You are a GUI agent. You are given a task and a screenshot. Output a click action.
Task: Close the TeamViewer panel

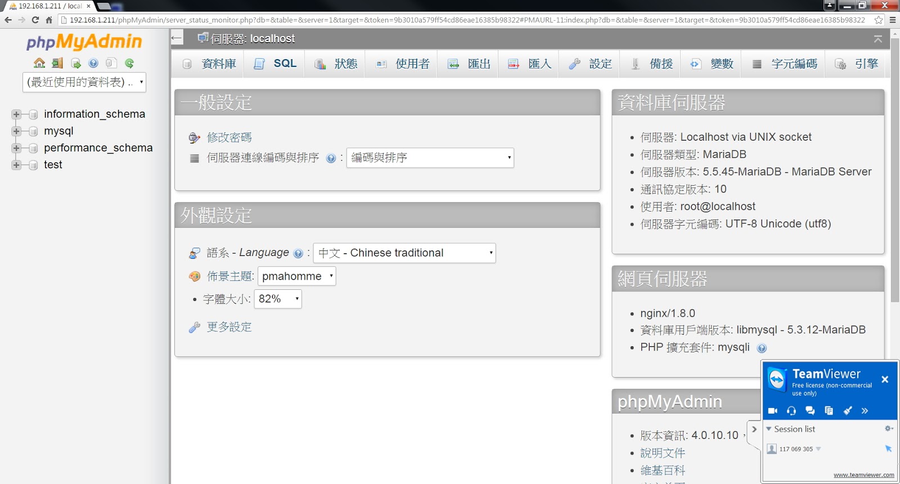(x=885, y=379)
